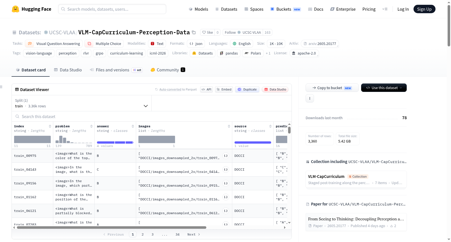Open the From Seeing to Thinking paper

[x=356, y=222]
